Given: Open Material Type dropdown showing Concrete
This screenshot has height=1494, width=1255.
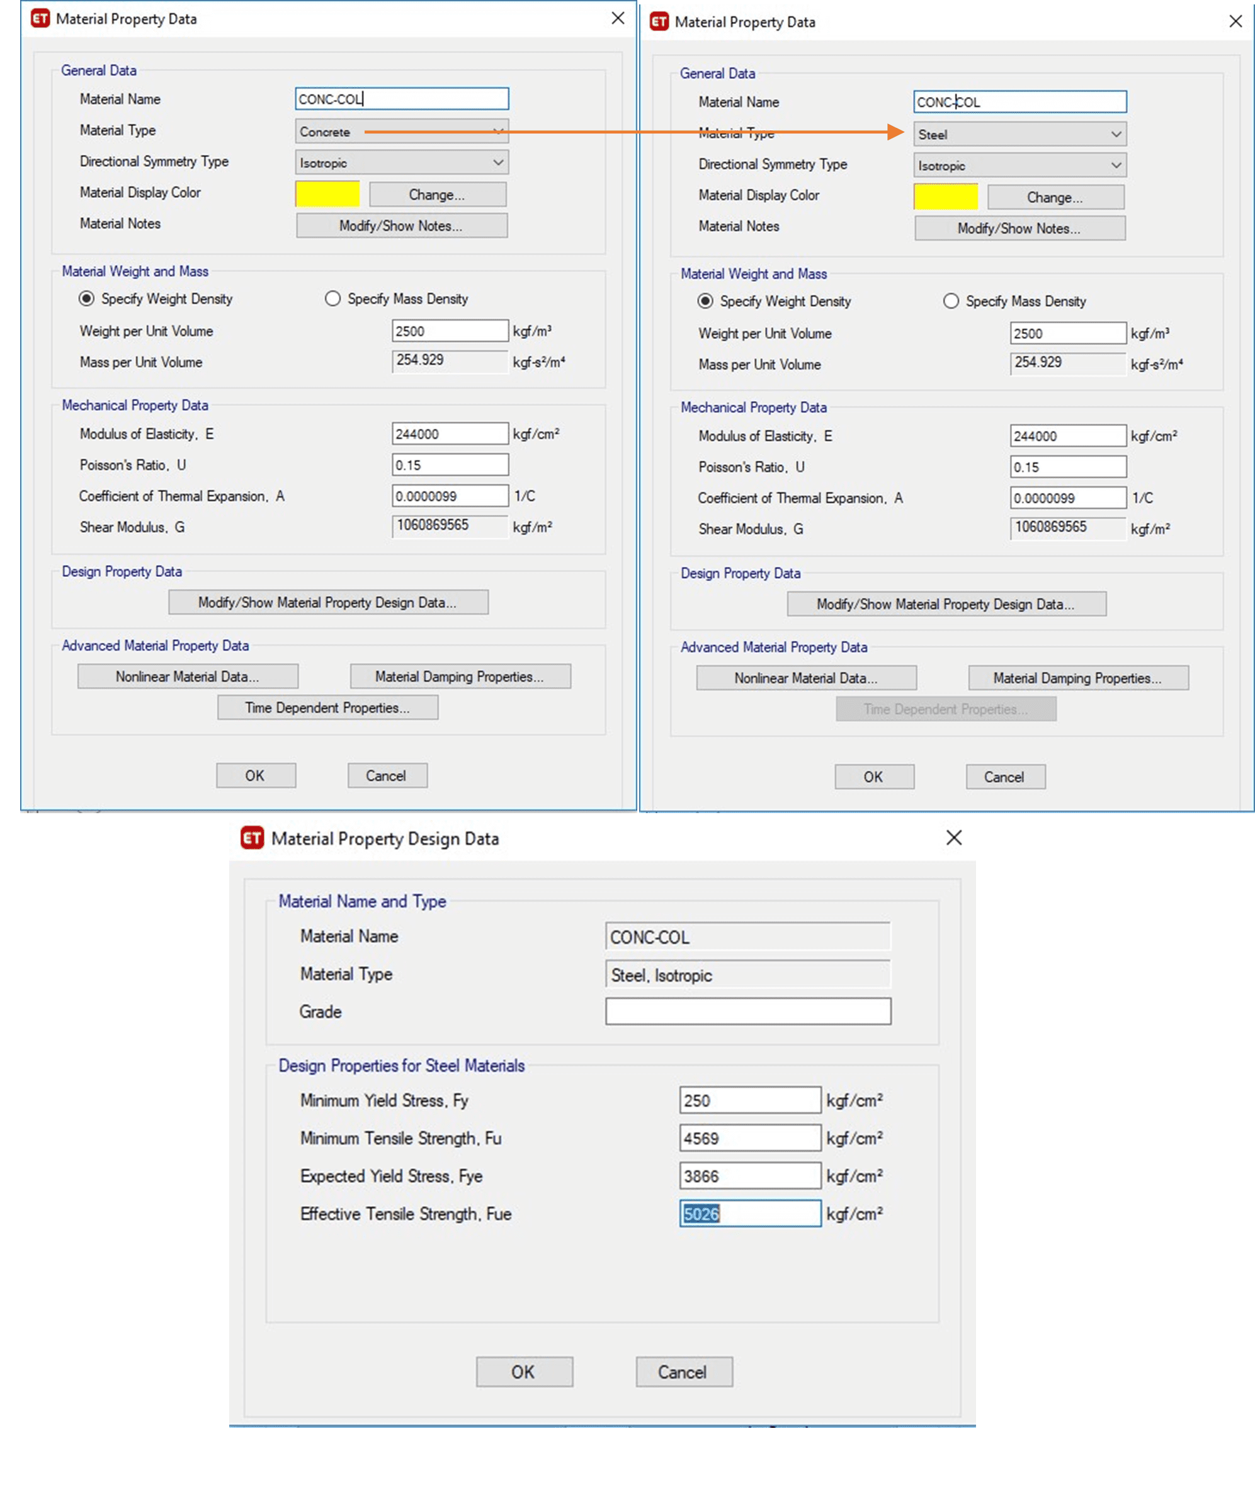Looking at the screenshot, I should [402, 132].
